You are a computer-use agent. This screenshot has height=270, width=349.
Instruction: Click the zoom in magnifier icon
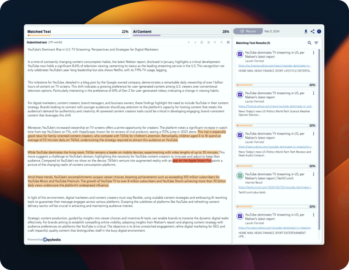[x=215, y=42]
